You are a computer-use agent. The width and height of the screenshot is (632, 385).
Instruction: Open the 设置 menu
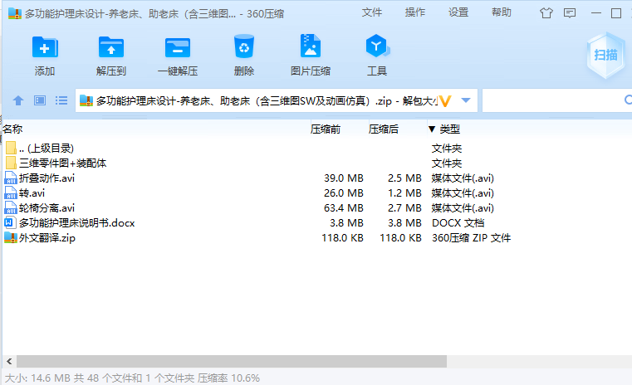tap(458, 12)
